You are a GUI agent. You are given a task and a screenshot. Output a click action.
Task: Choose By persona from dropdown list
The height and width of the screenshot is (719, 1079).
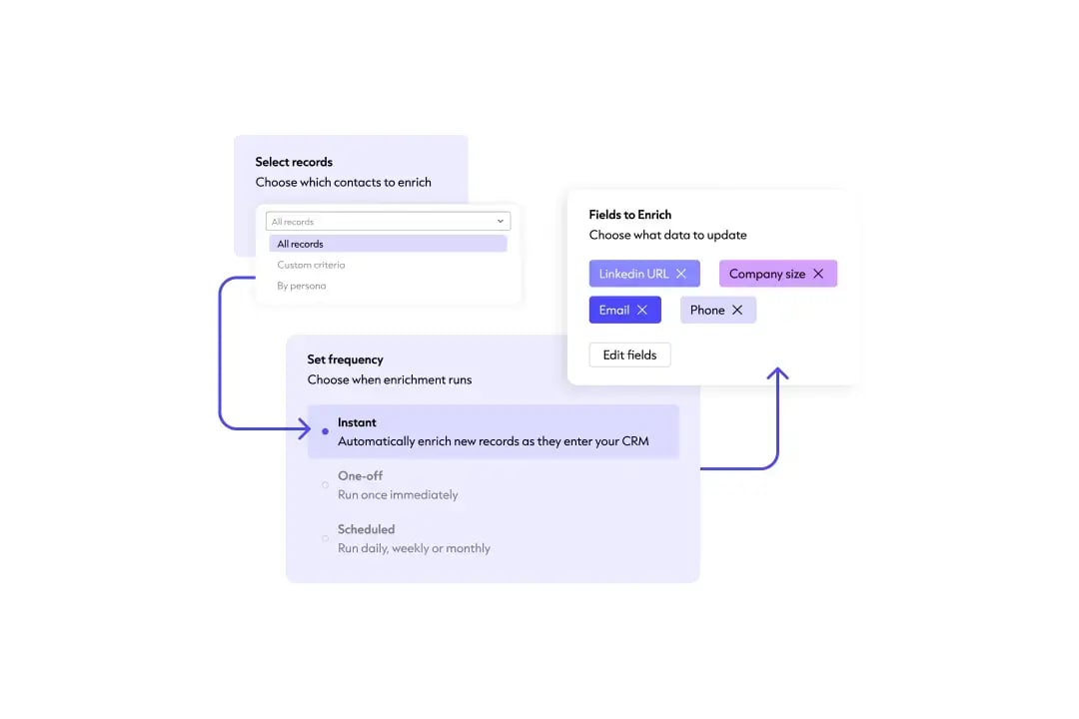tap(302, 286)
